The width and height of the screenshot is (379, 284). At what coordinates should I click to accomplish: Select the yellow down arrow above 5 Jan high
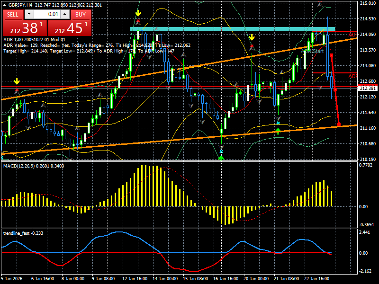(x=17, y=81)
